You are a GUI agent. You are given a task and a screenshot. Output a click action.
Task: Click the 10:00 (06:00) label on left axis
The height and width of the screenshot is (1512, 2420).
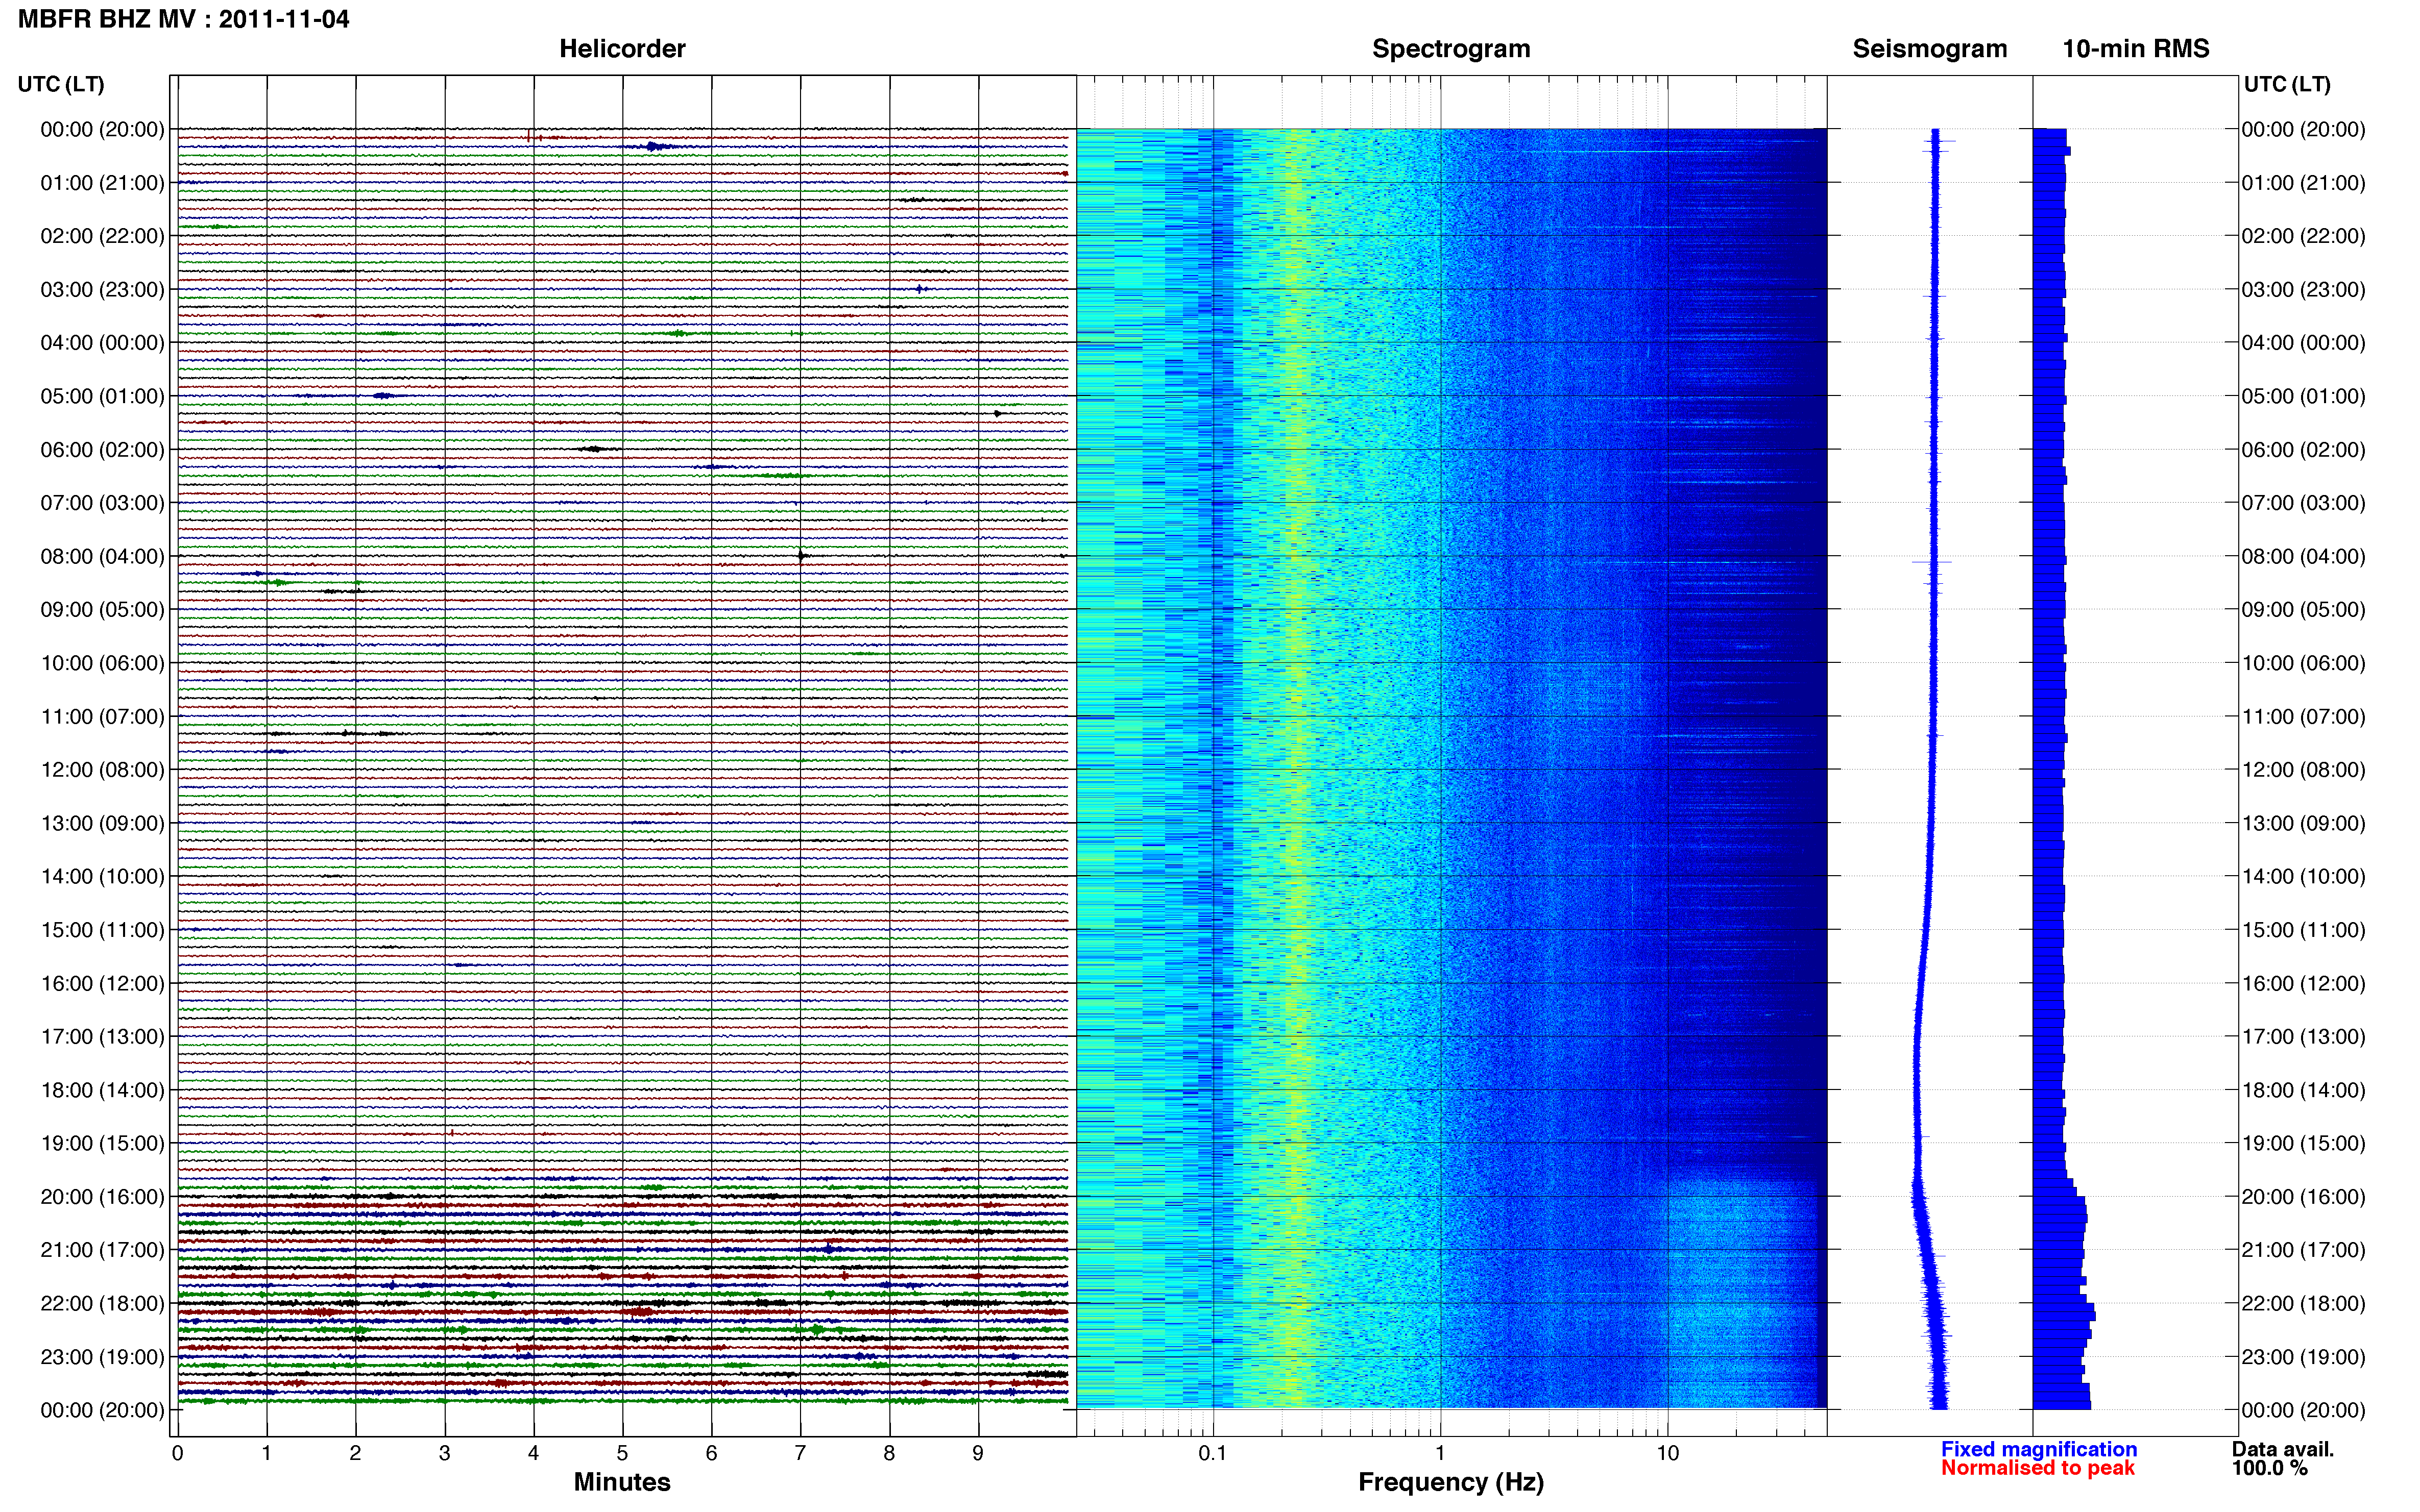102,663
